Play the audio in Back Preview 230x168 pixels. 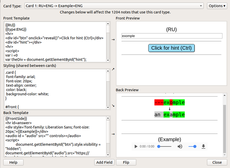136,146
